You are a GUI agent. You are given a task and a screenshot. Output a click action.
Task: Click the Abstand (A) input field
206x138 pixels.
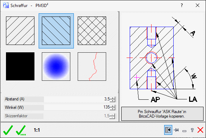click(x=77, y=99)
